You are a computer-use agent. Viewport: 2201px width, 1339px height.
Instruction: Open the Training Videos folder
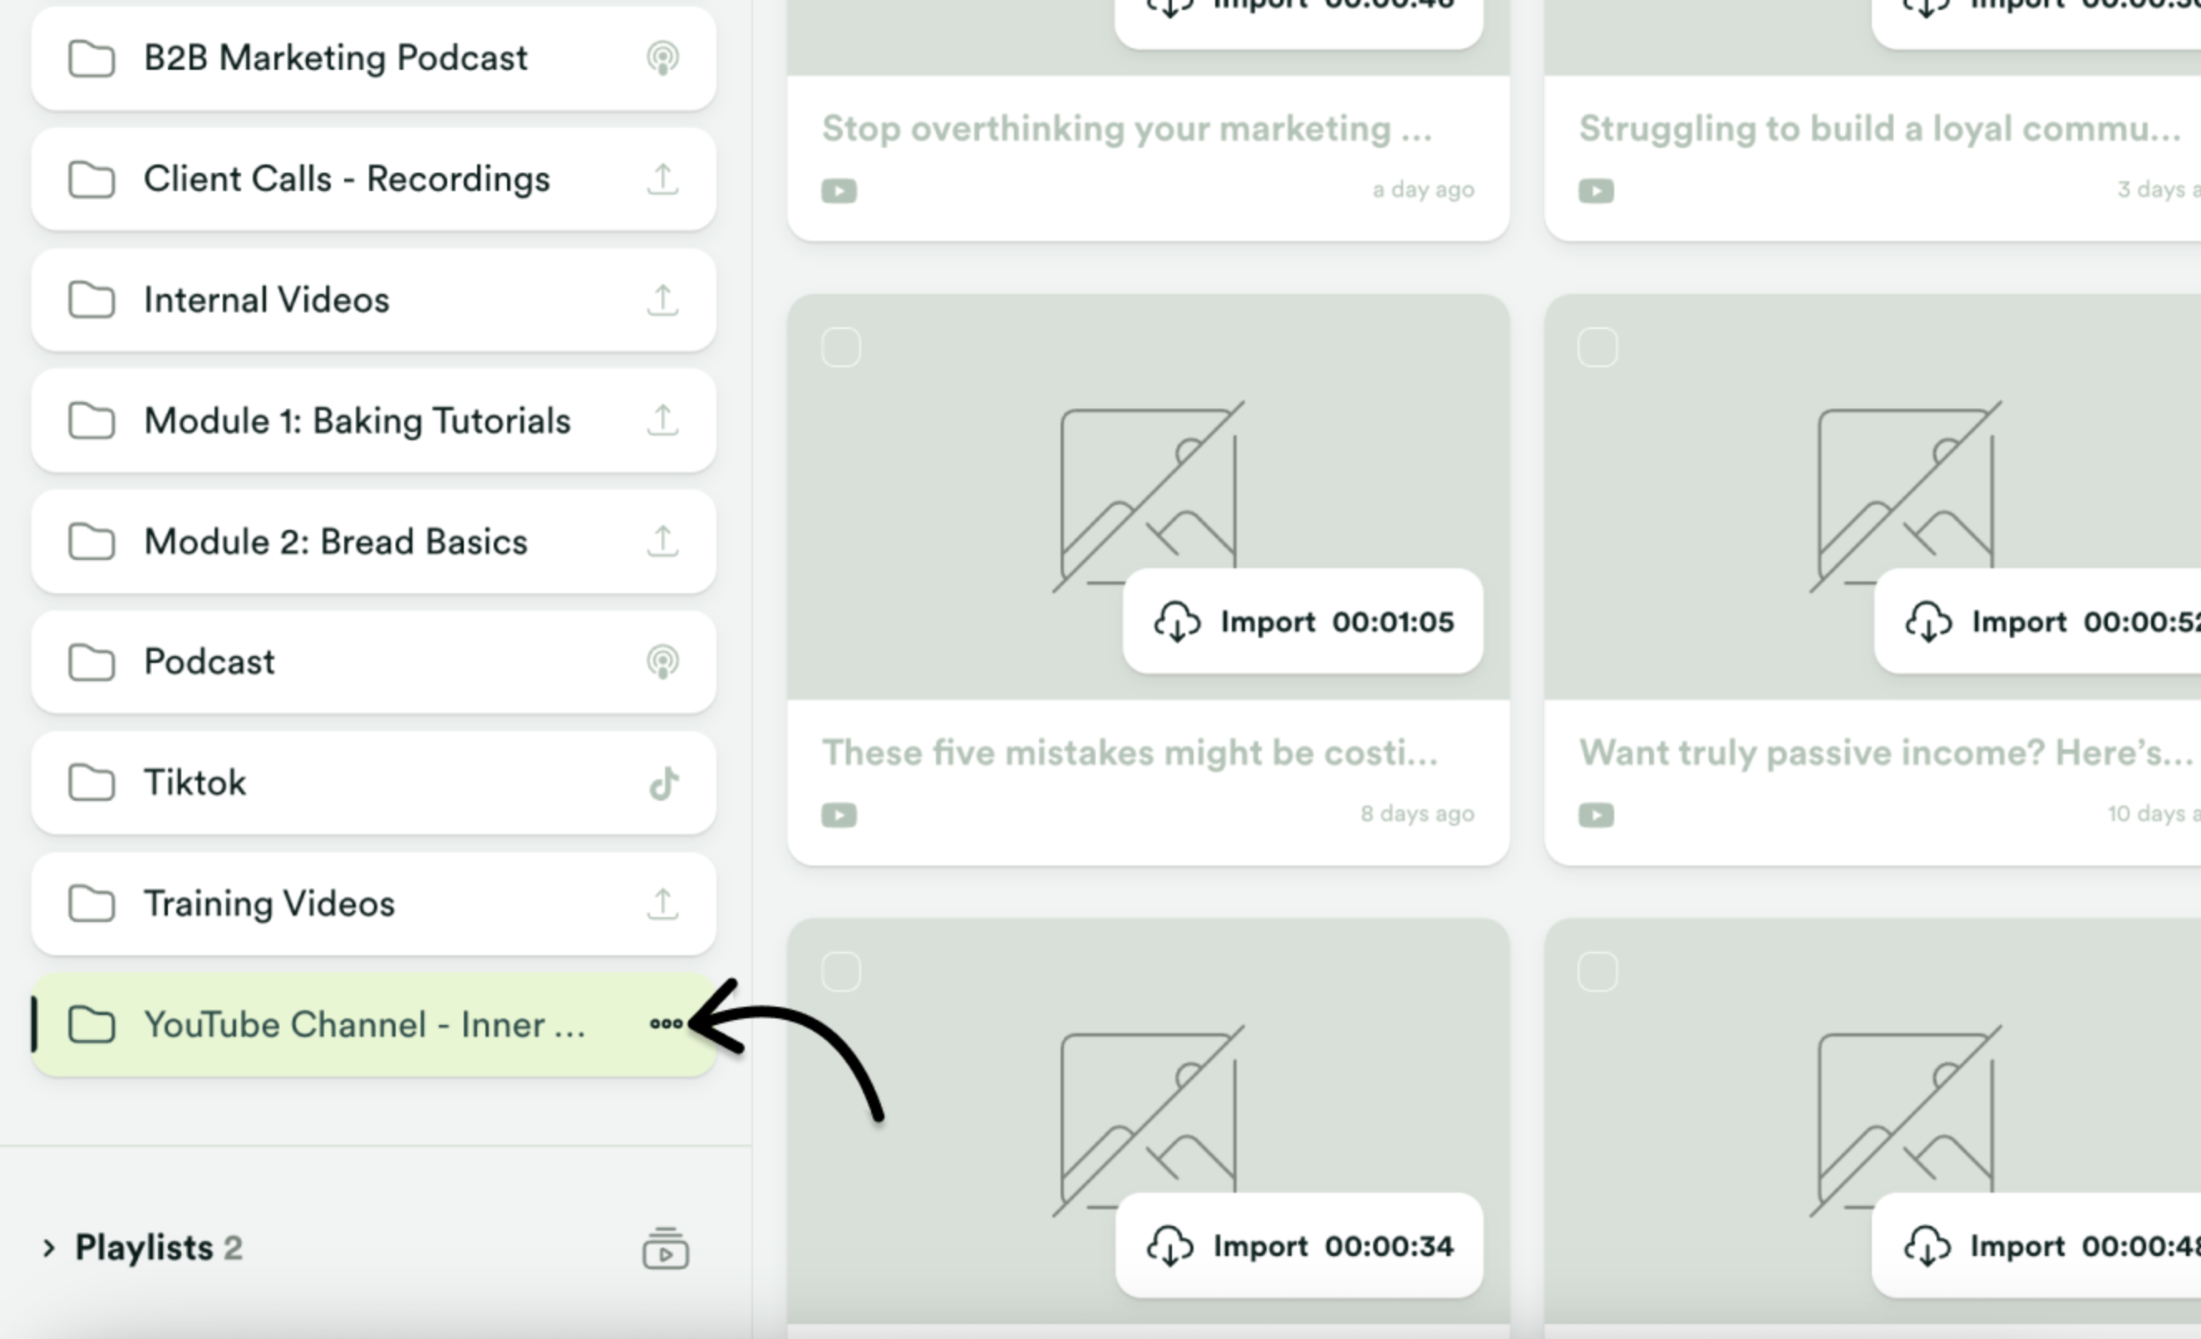(x=373, y=904)
